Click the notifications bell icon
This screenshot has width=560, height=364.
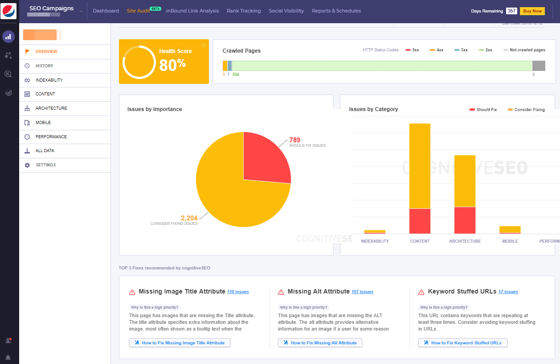[x=8, y=357]
